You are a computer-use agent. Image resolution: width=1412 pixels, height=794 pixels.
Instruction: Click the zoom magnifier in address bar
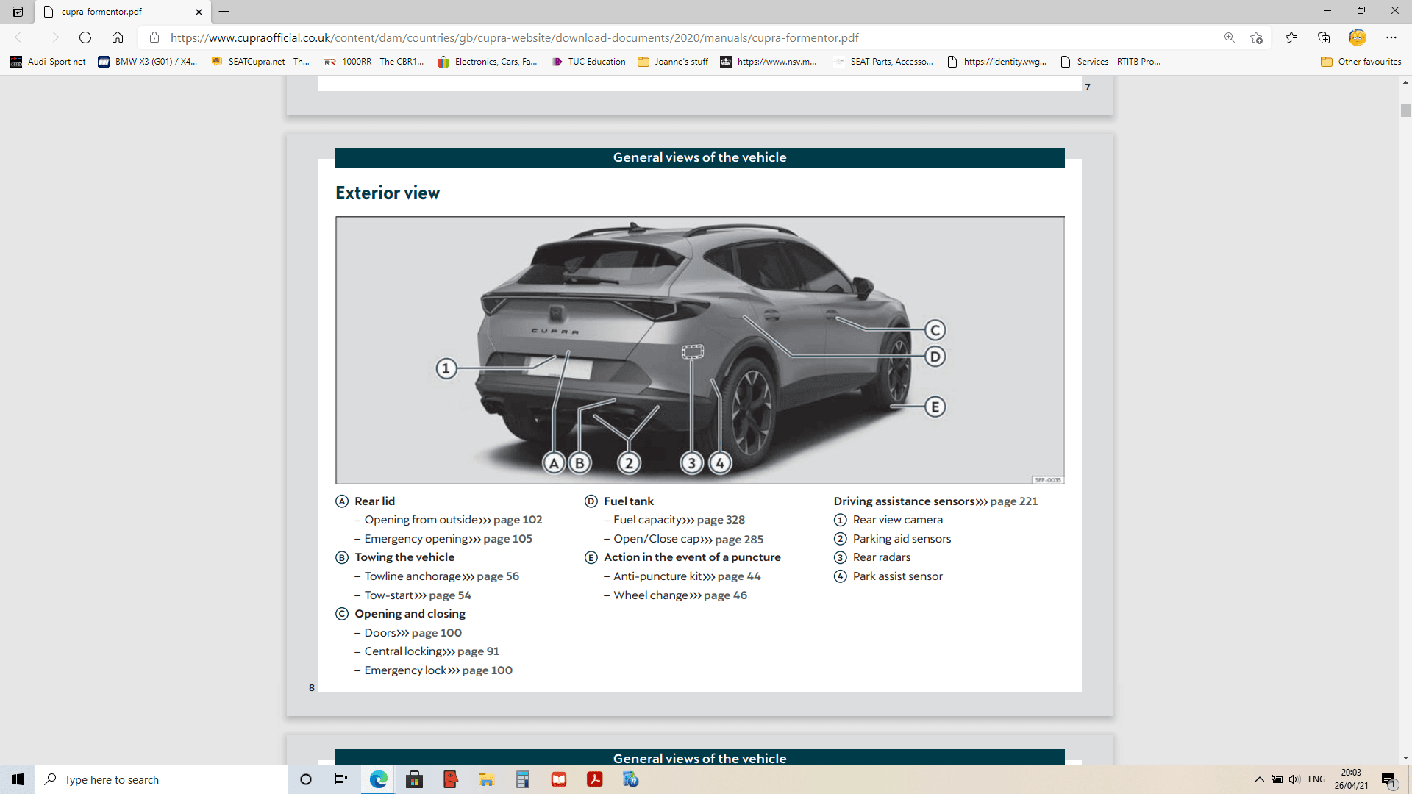(1229, 37)
